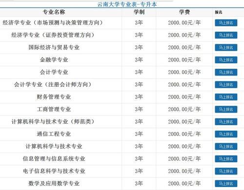This screenshot has width=244, height=190.
Task: Select the text 数学及应用数学专业
Action: click(x=54, y=184)
